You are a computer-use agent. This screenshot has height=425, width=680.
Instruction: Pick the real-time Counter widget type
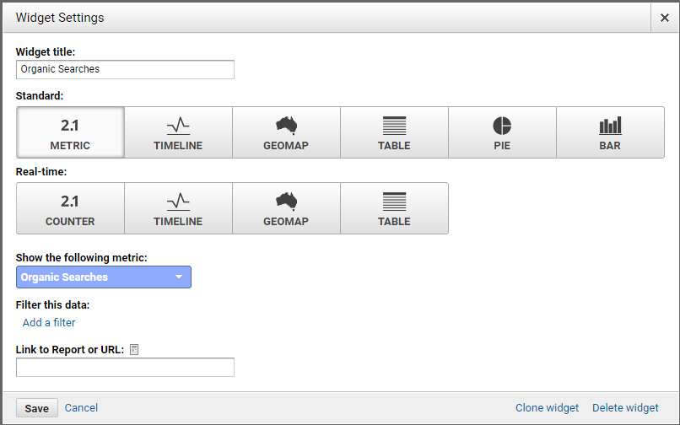(x=70, y=208)
